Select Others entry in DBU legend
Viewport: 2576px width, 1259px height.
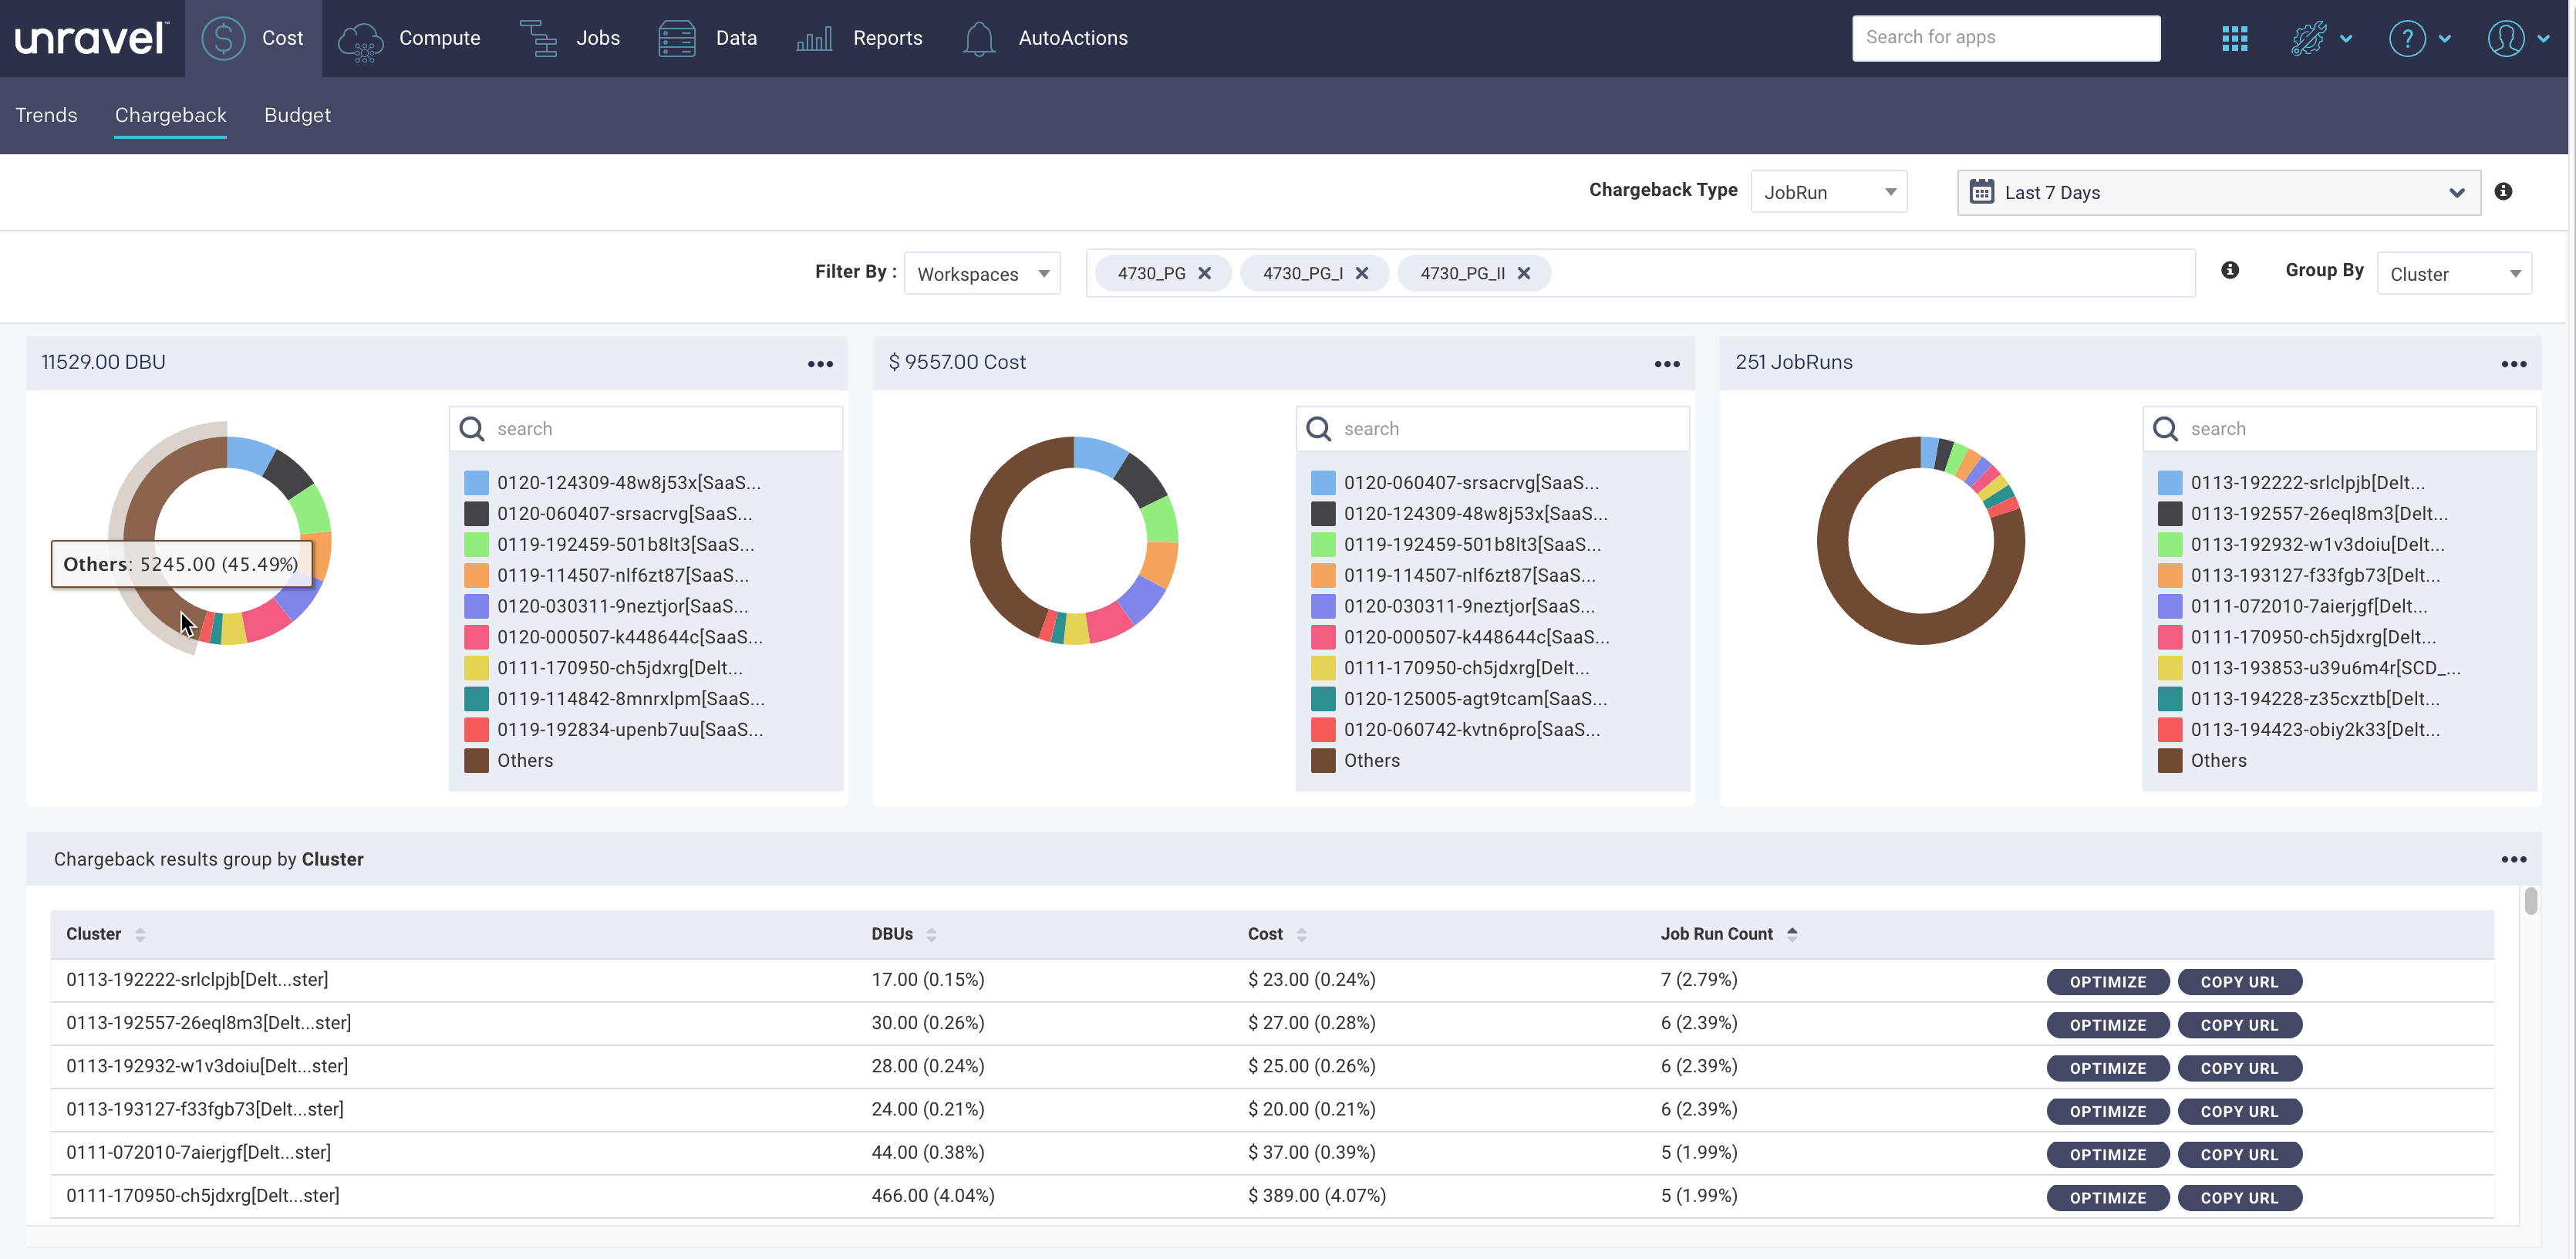[x=525, y=760]
